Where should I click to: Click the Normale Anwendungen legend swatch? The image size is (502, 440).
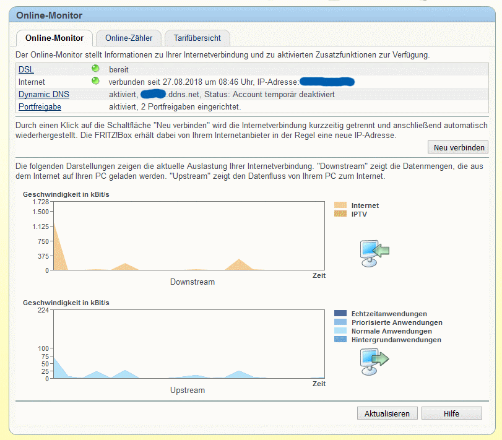[x=340, y=330]
